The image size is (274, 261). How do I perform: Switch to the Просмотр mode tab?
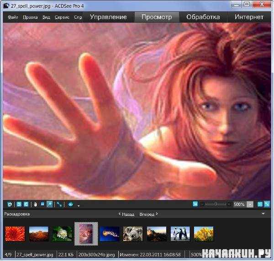tap(157, 17)
